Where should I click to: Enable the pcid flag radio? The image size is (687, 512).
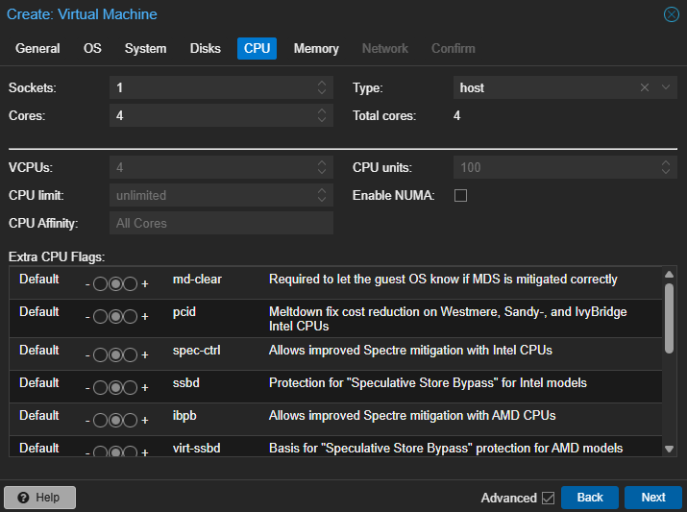click(130, 317)
